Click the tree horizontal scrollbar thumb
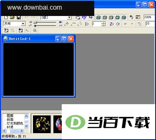This screenshot has height=140, width=156. coord(14,131)
